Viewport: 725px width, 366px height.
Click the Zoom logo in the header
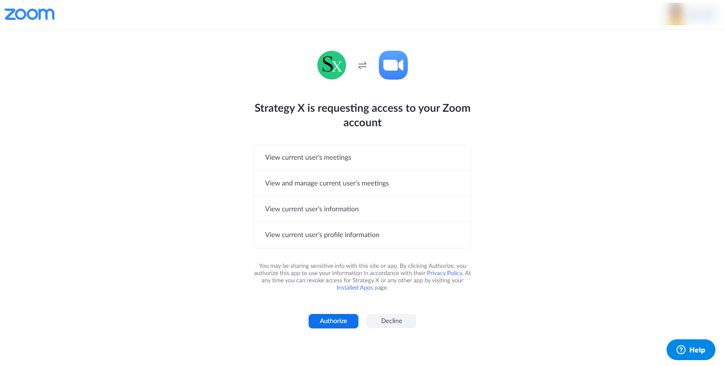[29, 14]
